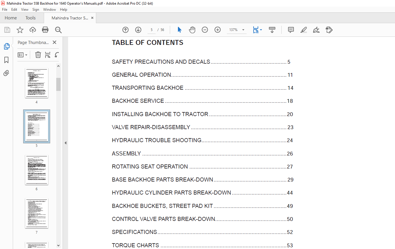Click the thumbnail panel scrollbar down arrow
The width and height of the screenshot is (395, 249).
click(x=59, y=245)
